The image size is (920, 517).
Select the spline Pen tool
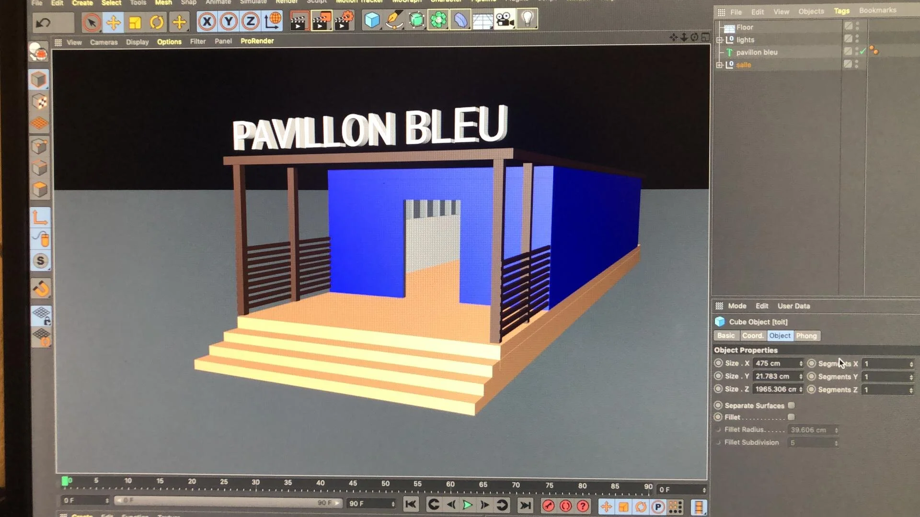click(x=394, y=20)
